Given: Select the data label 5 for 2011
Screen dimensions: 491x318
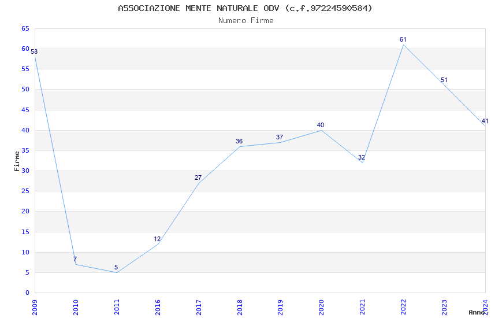Looking at the screenshot, I should [x=116, y=267].
